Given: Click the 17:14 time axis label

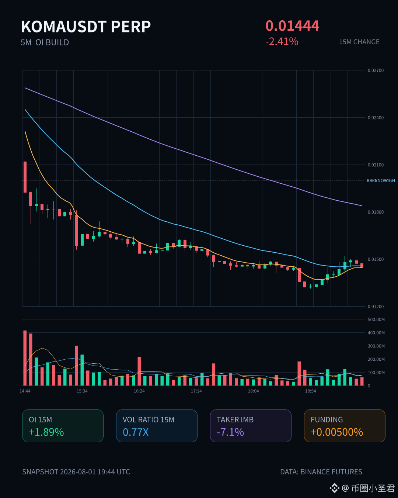Looking at the screenshot, I should [196, 391].
